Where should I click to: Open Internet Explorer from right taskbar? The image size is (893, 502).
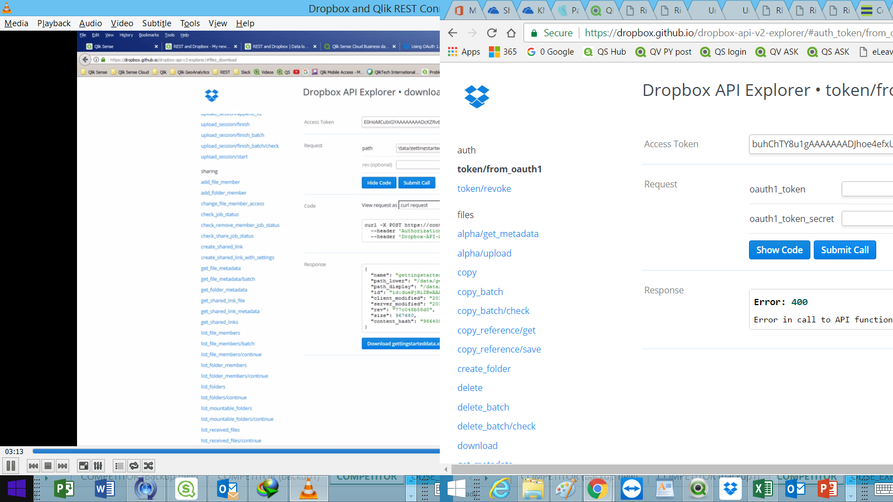click(500, 489)
